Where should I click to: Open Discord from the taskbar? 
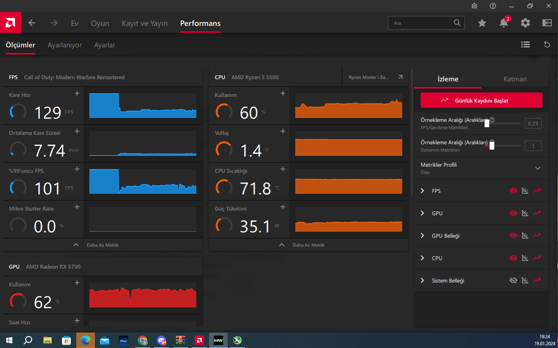point(161,340)
